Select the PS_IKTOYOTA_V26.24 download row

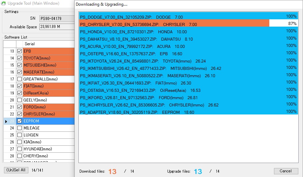[189, 60]
